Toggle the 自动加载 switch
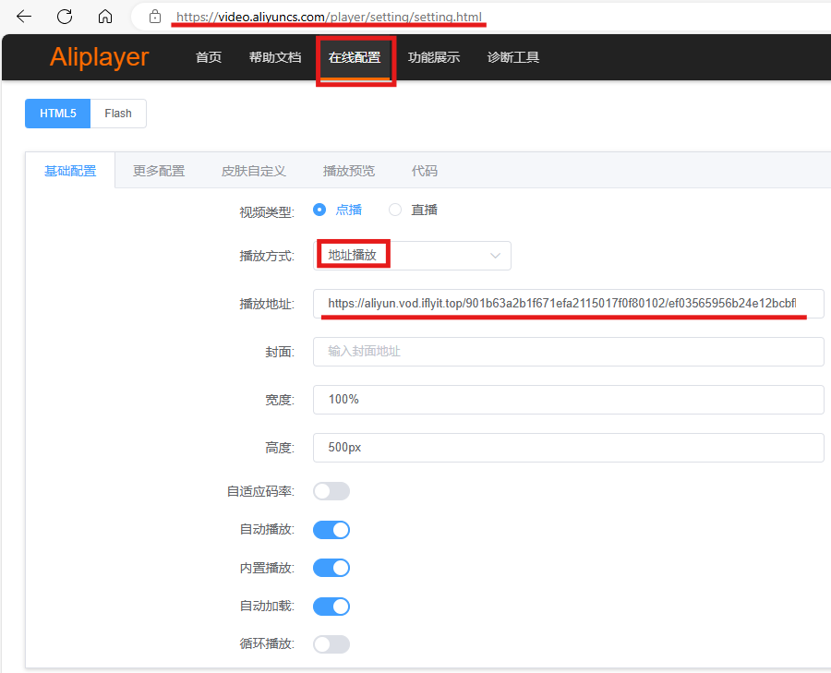Viewport: 831px width, 673px height. [x=331, y=607]
